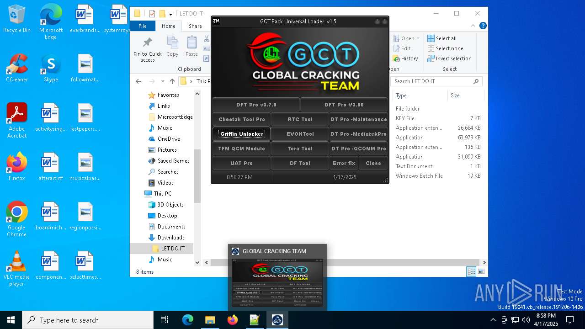
Task: Start UAT Pro
Action: click(x=241, y=163)
